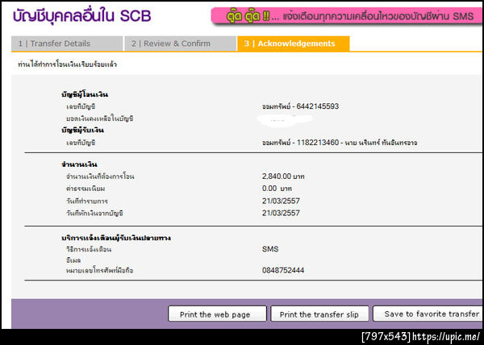Click the page heading containing SCB
The height and width of the screenshot is (345, 484).
click(81, 16)
